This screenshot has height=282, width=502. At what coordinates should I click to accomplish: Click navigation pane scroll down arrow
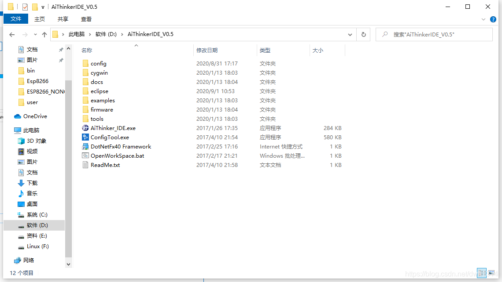pyautogui.click(x=68, y=264)
